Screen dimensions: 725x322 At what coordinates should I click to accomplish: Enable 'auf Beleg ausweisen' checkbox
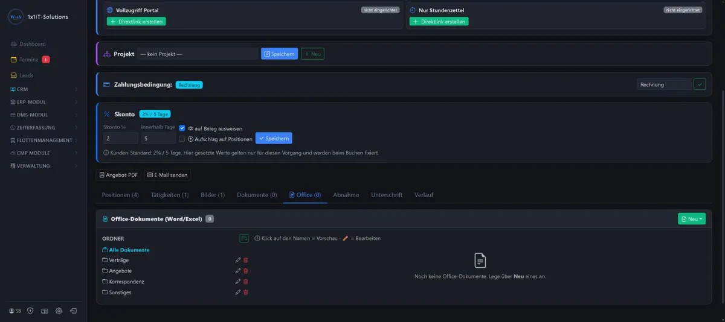click(182, 128)
